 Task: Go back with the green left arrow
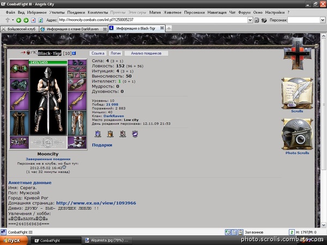pos(19,20)
